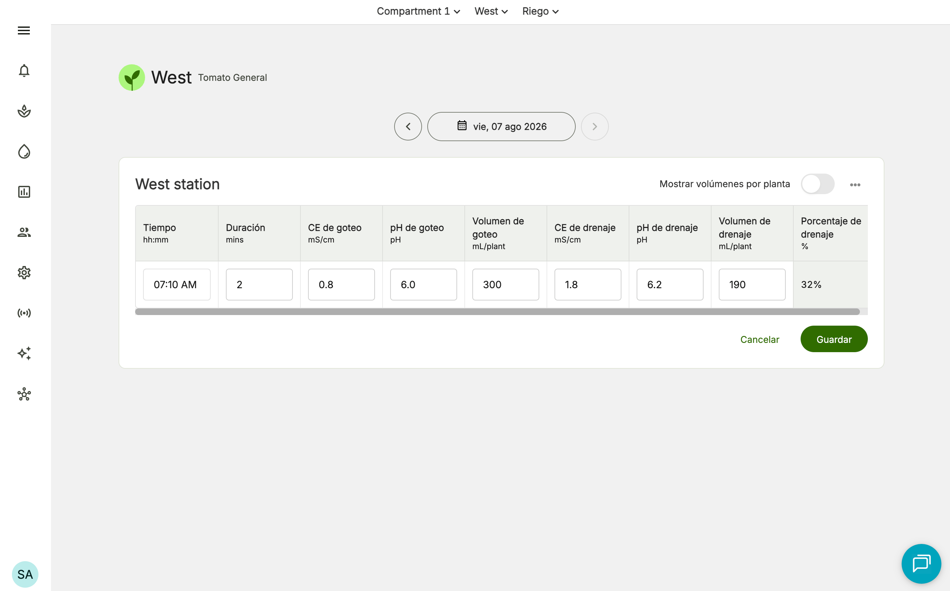Click the CE de drenaje column header
Screen dimensions: 950x591
point(587,233)
